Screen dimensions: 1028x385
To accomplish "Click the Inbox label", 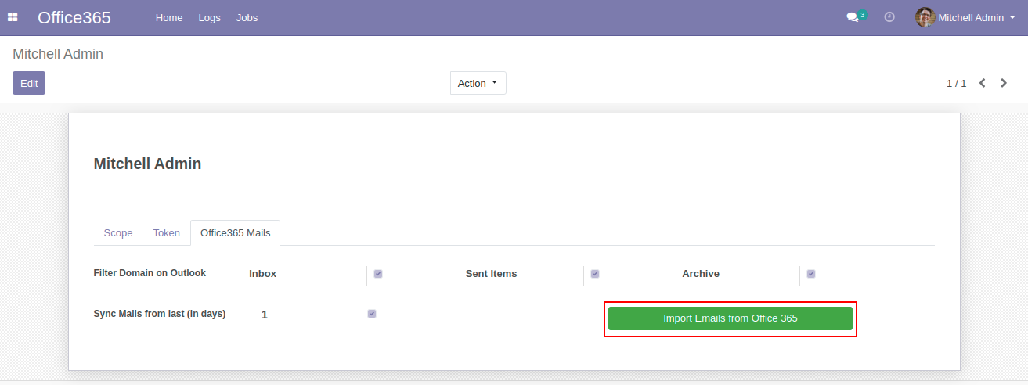I will 263,274.
